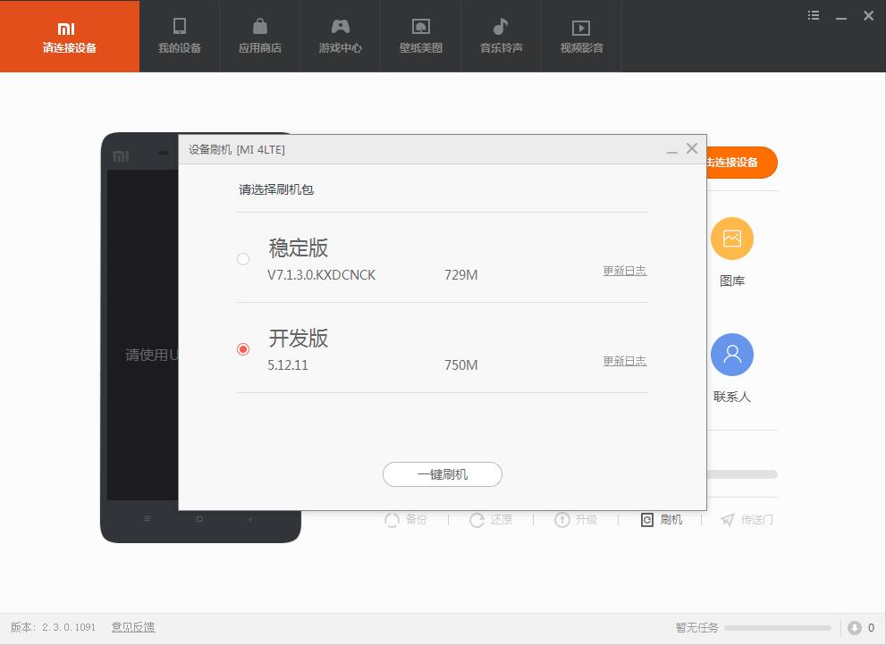This screenshot has width=886, height=645.
Task: Open 视频影音 video section
Action: [x=581, y=36]
